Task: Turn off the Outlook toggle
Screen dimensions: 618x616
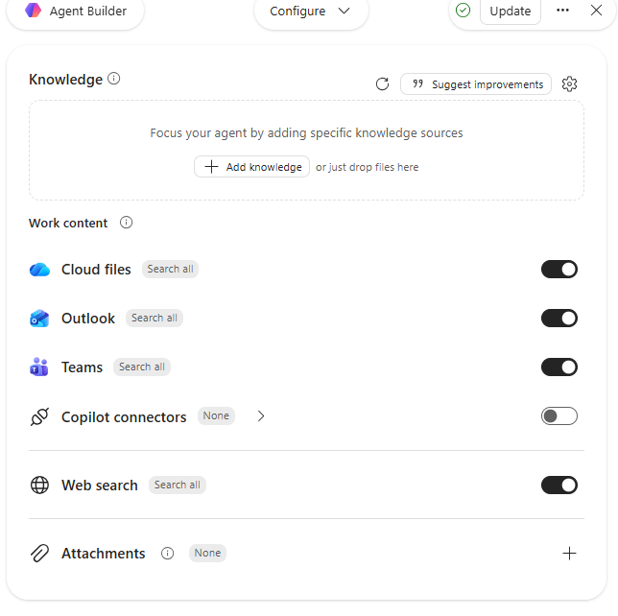Action: click(559, 319)
